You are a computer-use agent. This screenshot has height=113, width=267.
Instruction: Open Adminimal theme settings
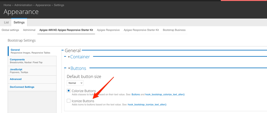point(29,30)
